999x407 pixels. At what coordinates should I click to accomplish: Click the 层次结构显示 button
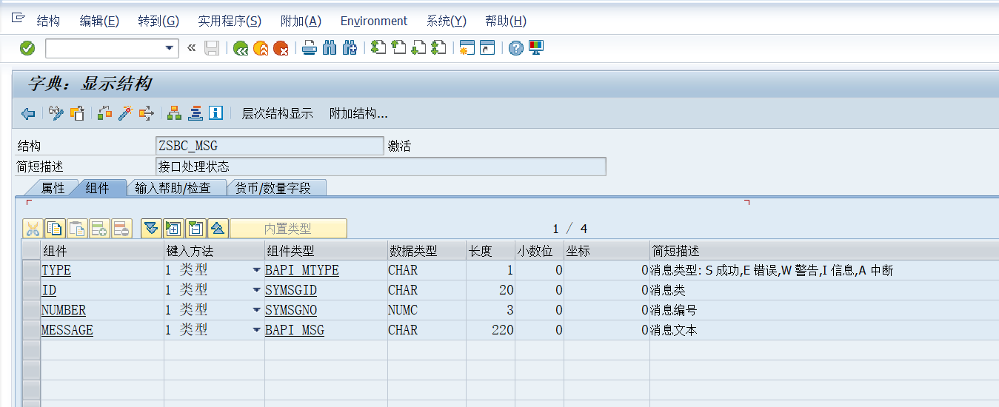pyautogui.click(x=278, y=113)
